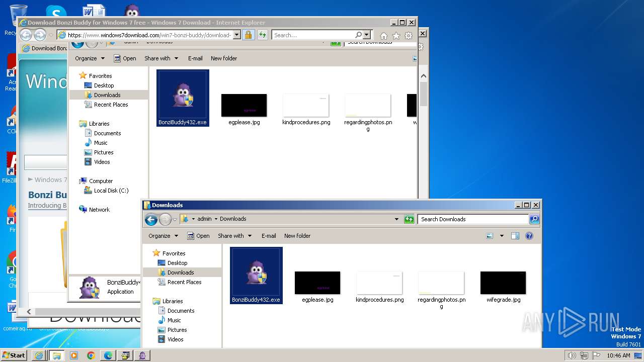
Task: Select BonziBuddy432.exe in front Downloads window
Action: click(256, 276)
